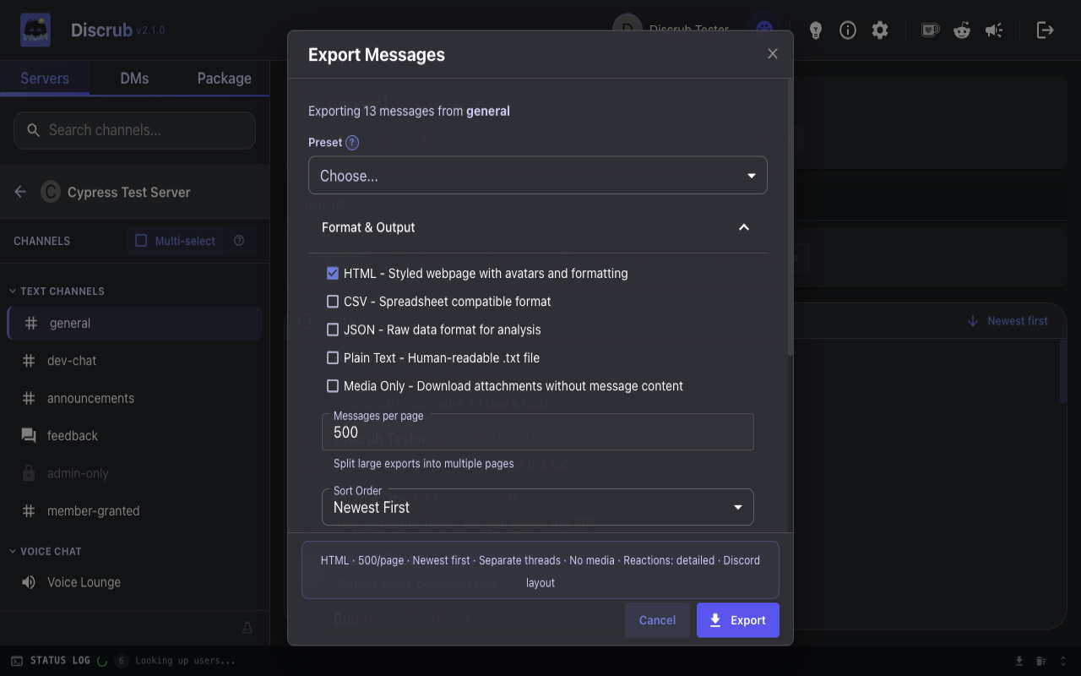The image size is (1081, 676).
Task: Open the Sort Order dropdown
Action: (x=538, y=507)
